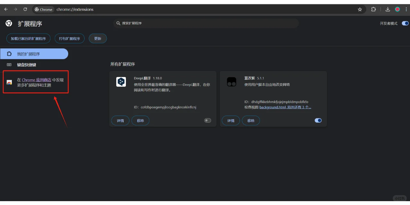Open the extensions puzzle icon in toolbar
The width and height of the screenshot is (410, 205).
pos(373,9)
